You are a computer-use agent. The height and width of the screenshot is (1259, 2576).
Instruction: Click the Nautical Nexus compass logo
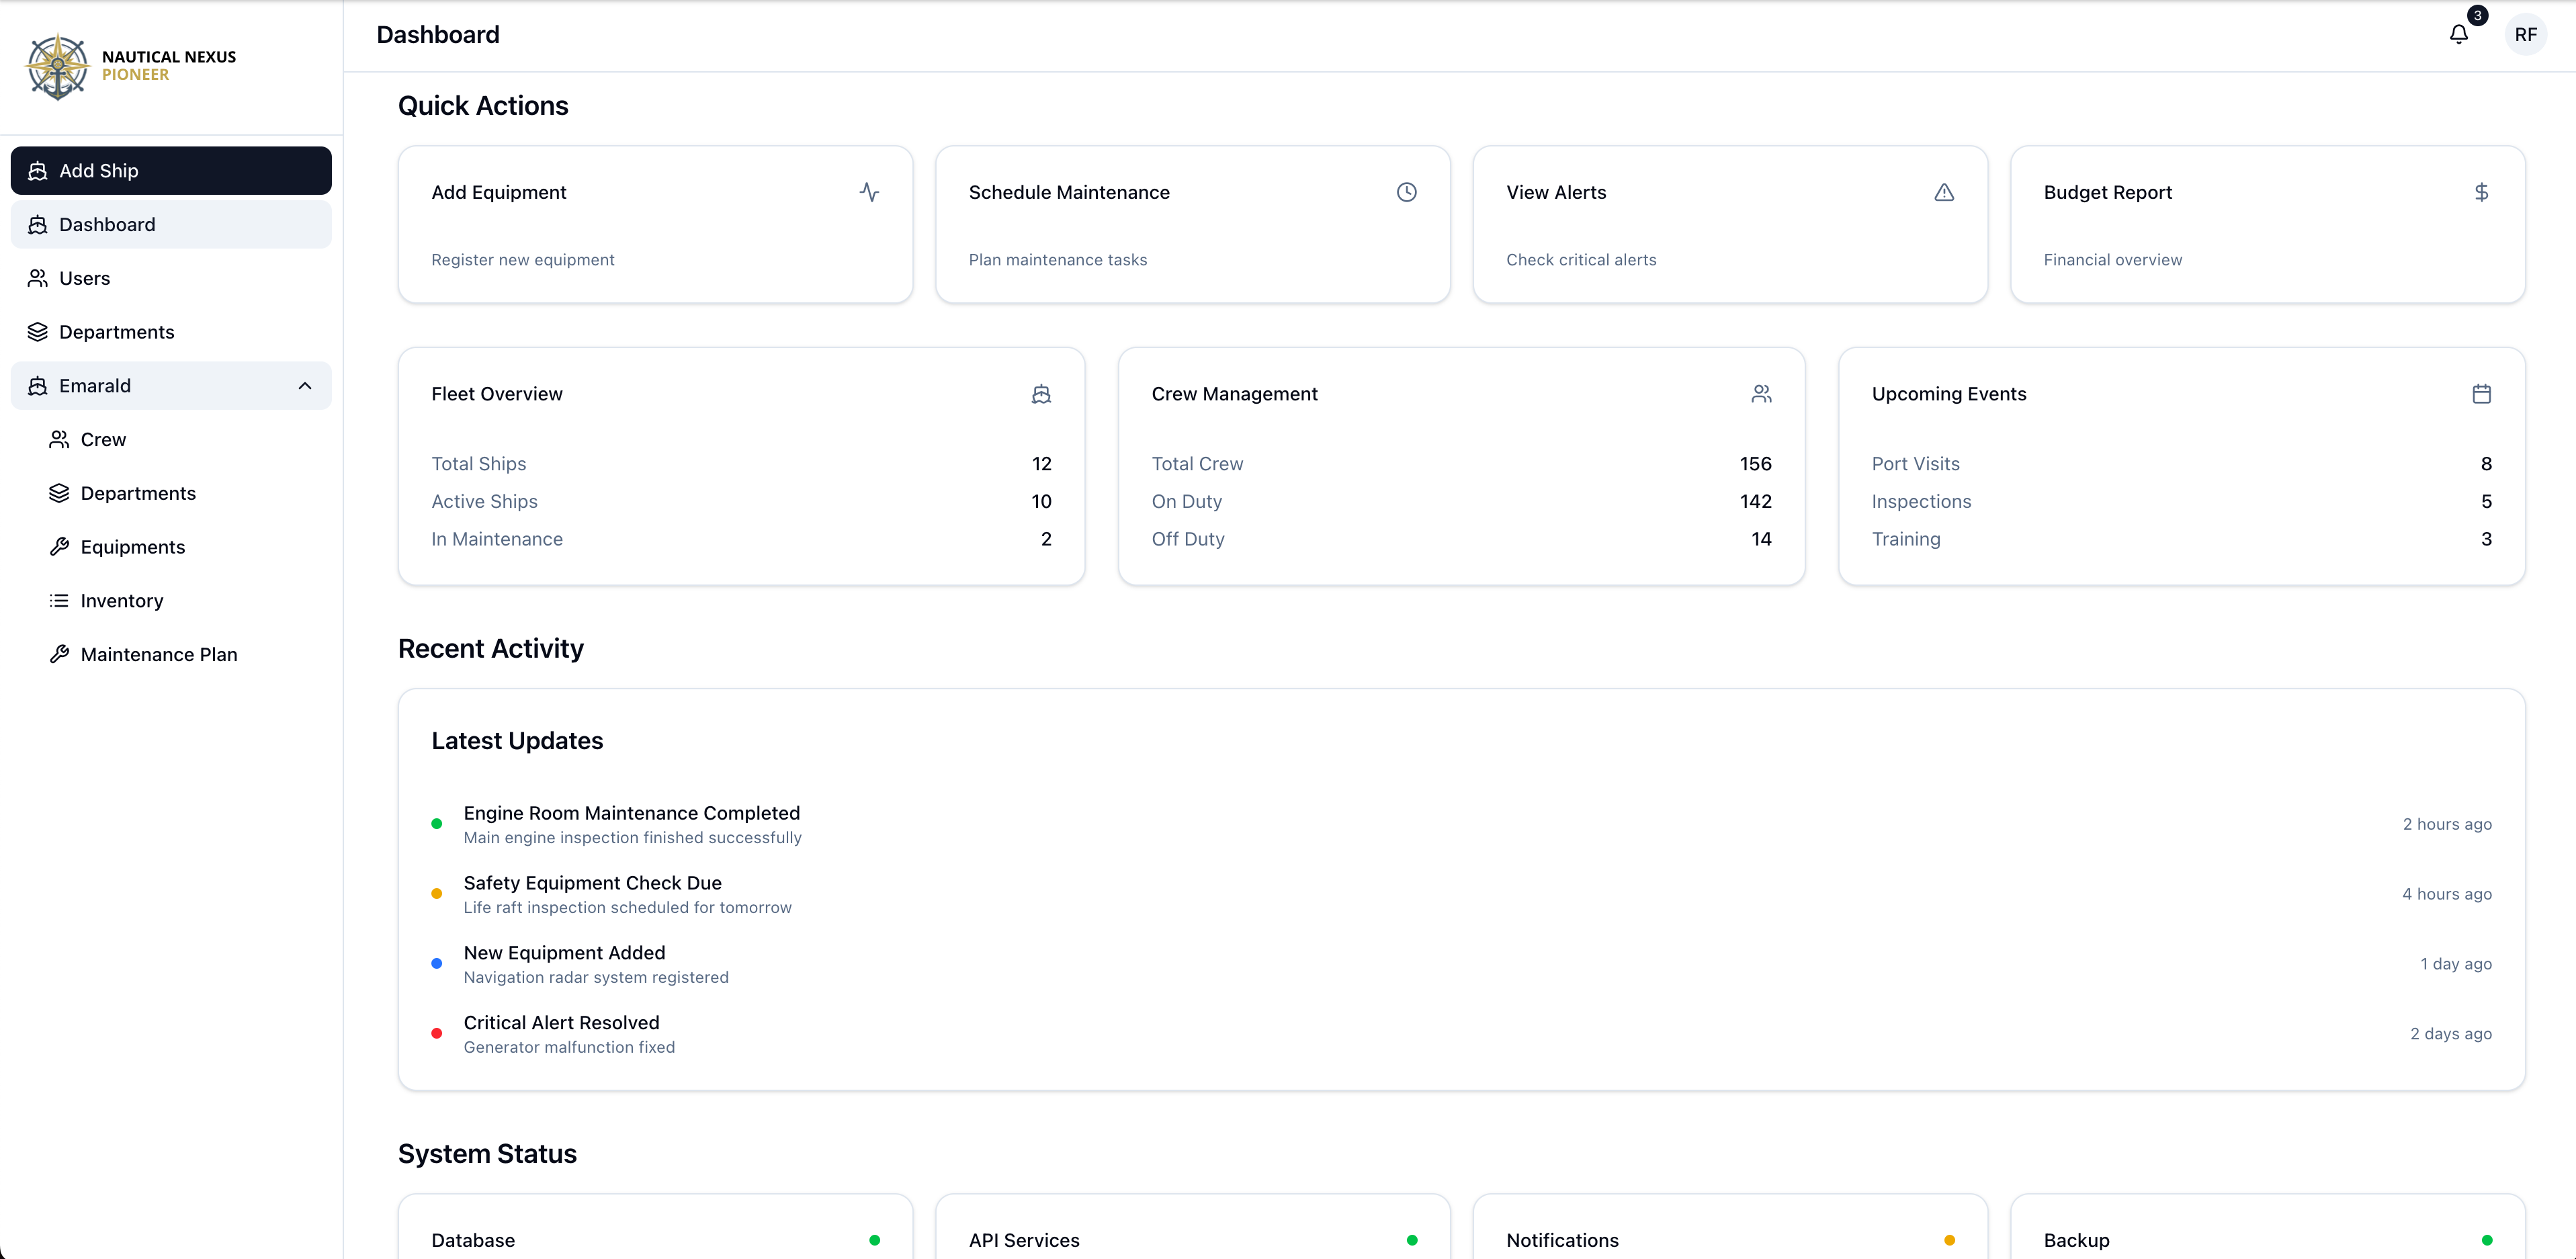(x=58, y=66)
